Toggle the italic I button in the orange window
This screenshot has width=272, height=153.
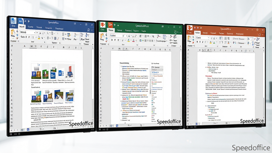tap(200, 42)
